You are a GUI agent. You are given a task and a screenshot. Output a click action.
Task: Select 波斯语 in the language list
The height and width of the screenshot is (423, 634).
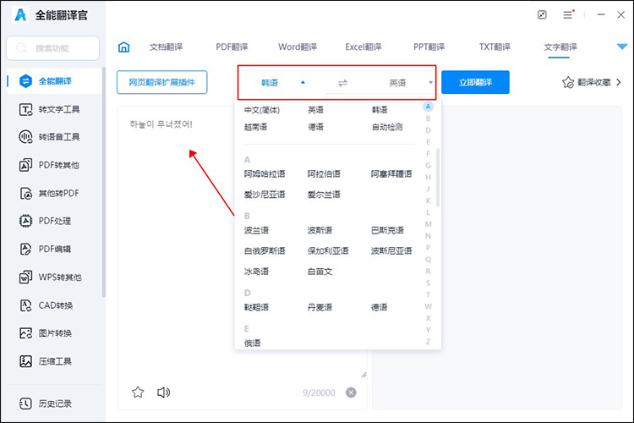[x=320, y=230]
